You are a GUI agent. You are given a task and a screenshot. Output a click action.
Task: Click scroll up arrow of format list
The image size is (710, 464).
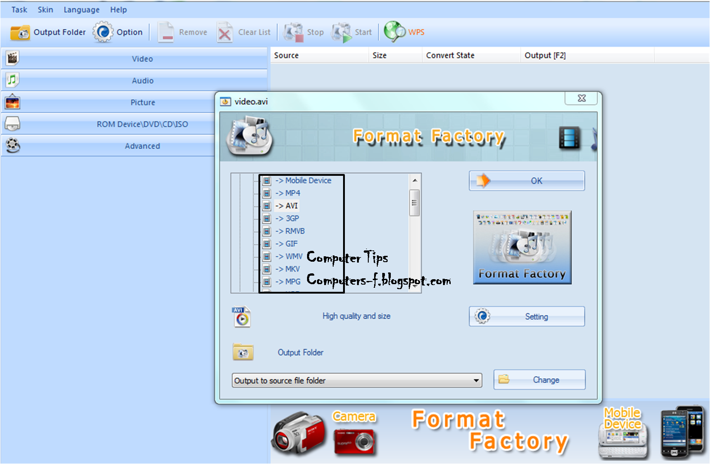tap(415, 180)
